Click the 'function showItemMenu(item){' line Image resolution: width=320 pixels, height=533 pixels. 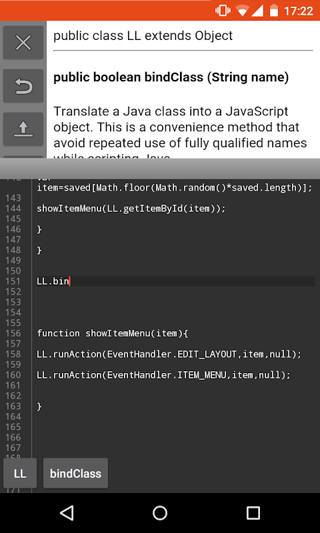coord(113,334)
